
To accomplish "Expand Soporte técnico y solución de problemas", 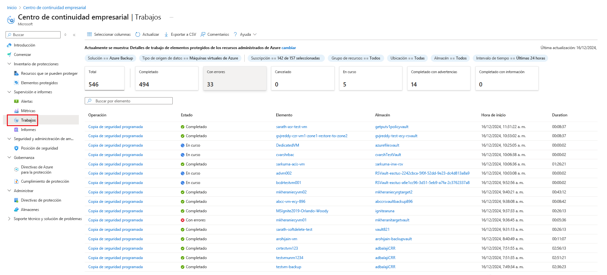I will pos(9,219).
